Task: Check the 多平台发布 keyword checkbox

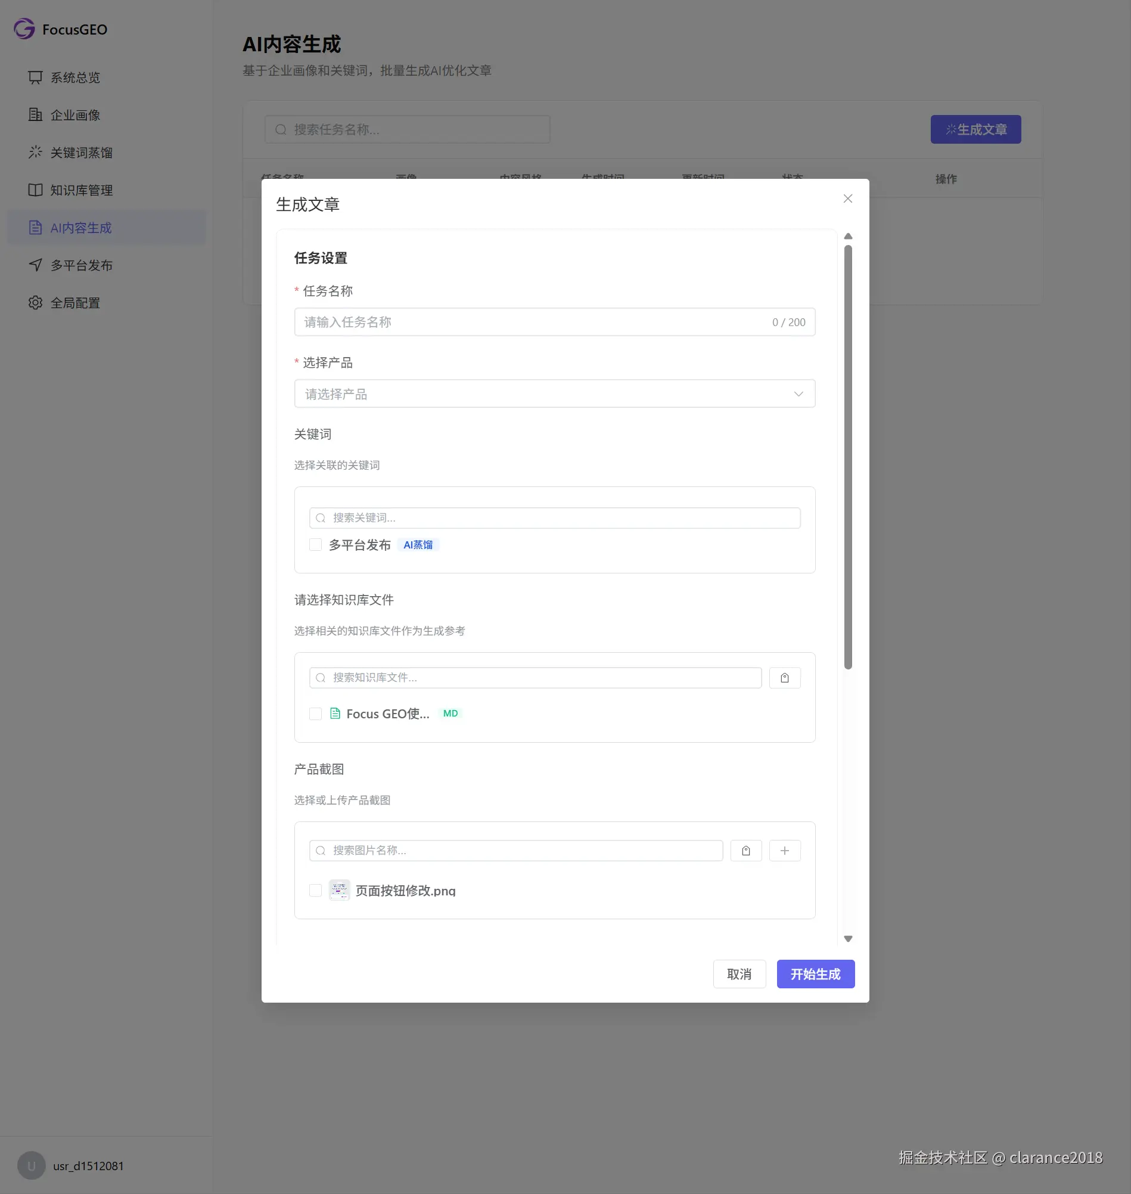Action: [315, 544]
